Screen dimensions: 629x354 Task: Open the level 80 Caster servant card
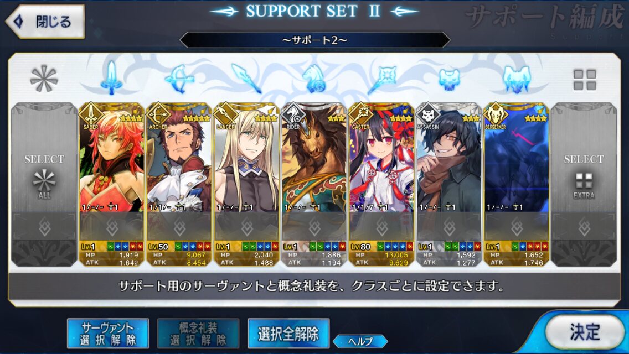point(381,184)
